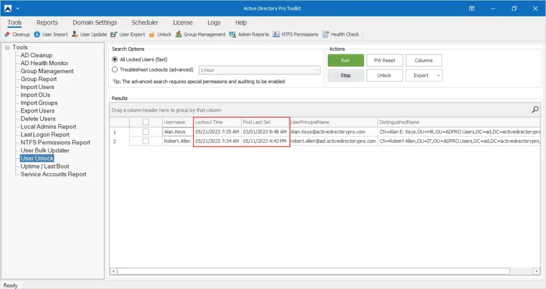Viewport: 546px width, 289px height.
Task: Click the Alan.Keys username cell
Action: pyautogui.click(x=178, y=132)
